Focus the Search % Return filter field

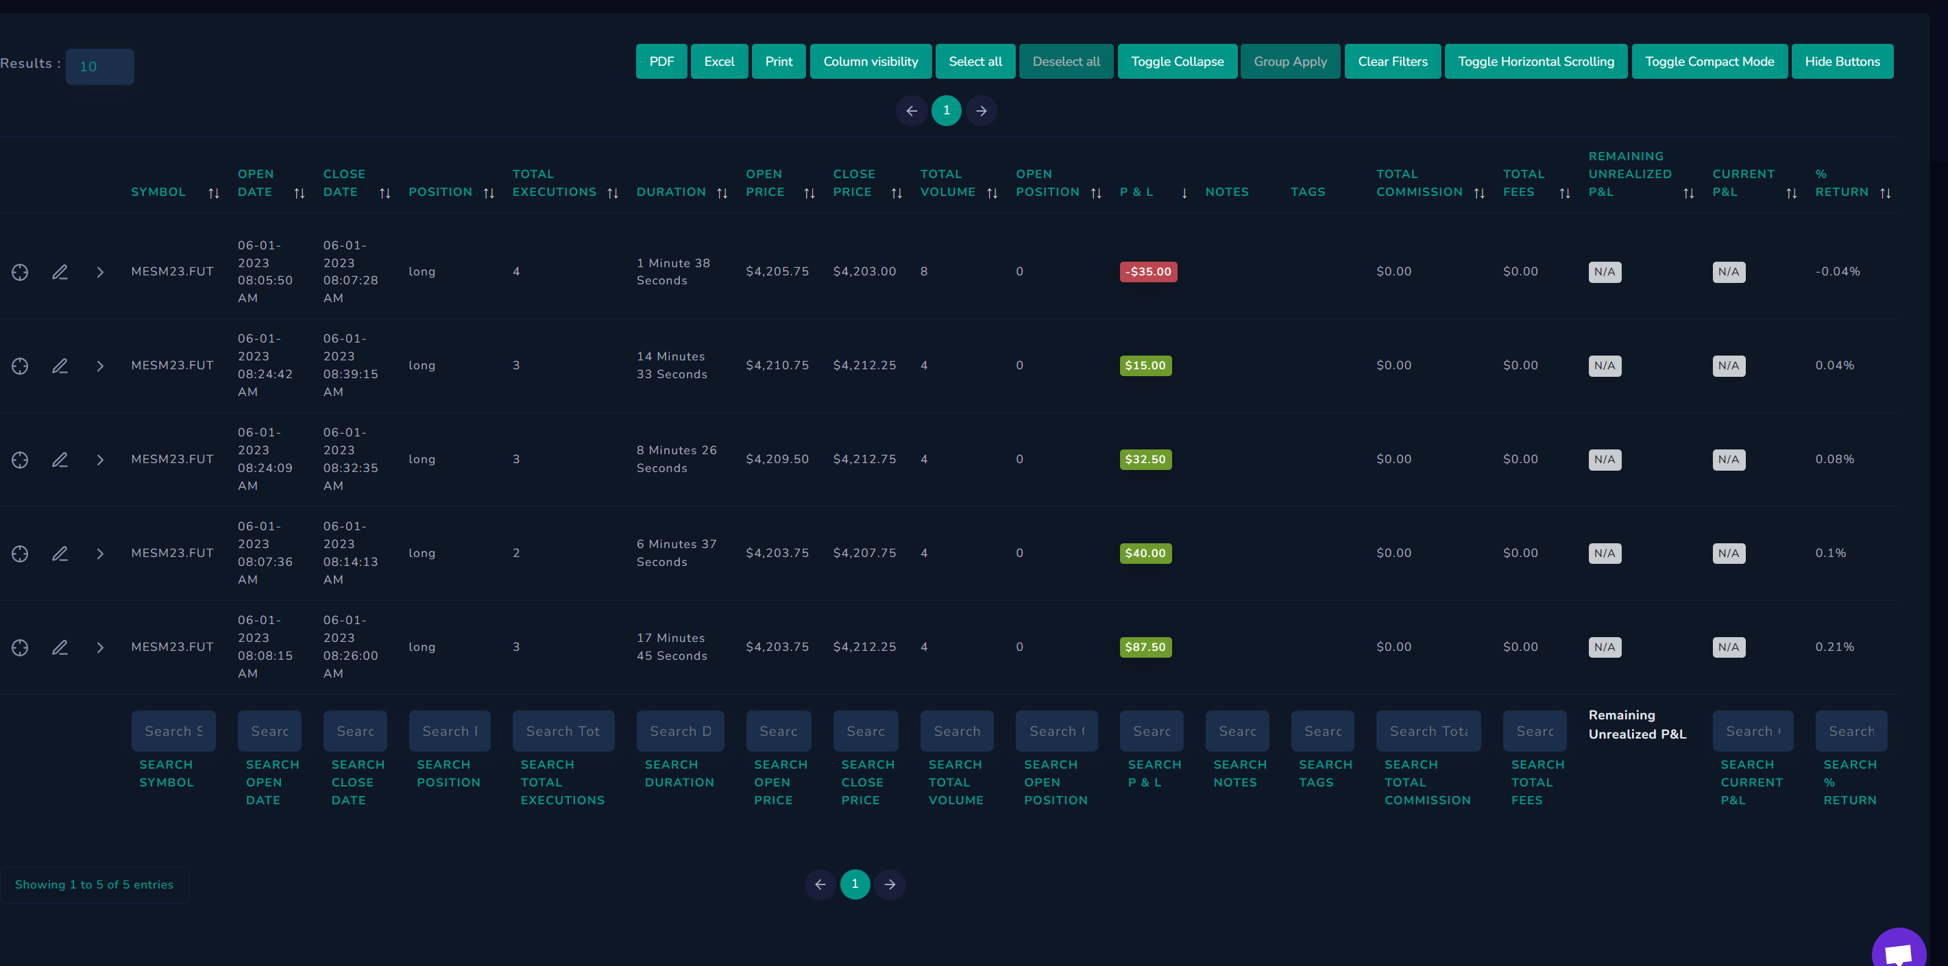[1851, 731]
